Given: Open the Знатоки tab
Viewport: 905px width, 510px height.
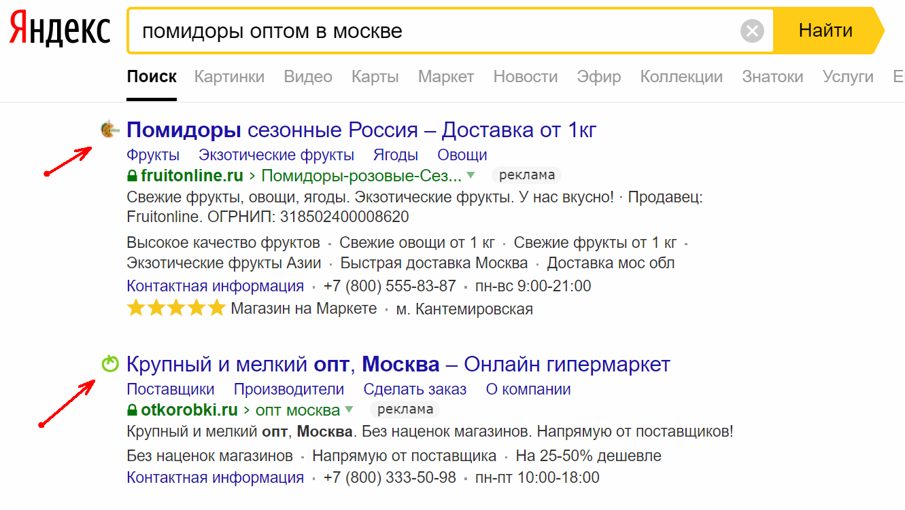Looking at the screenshot, I should tap(772, 77).
